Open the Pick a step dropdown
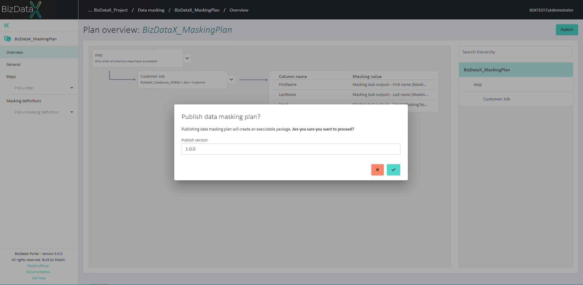Viewport: 583px width, 285px height. pyautogui.click(x=44, y=88)
